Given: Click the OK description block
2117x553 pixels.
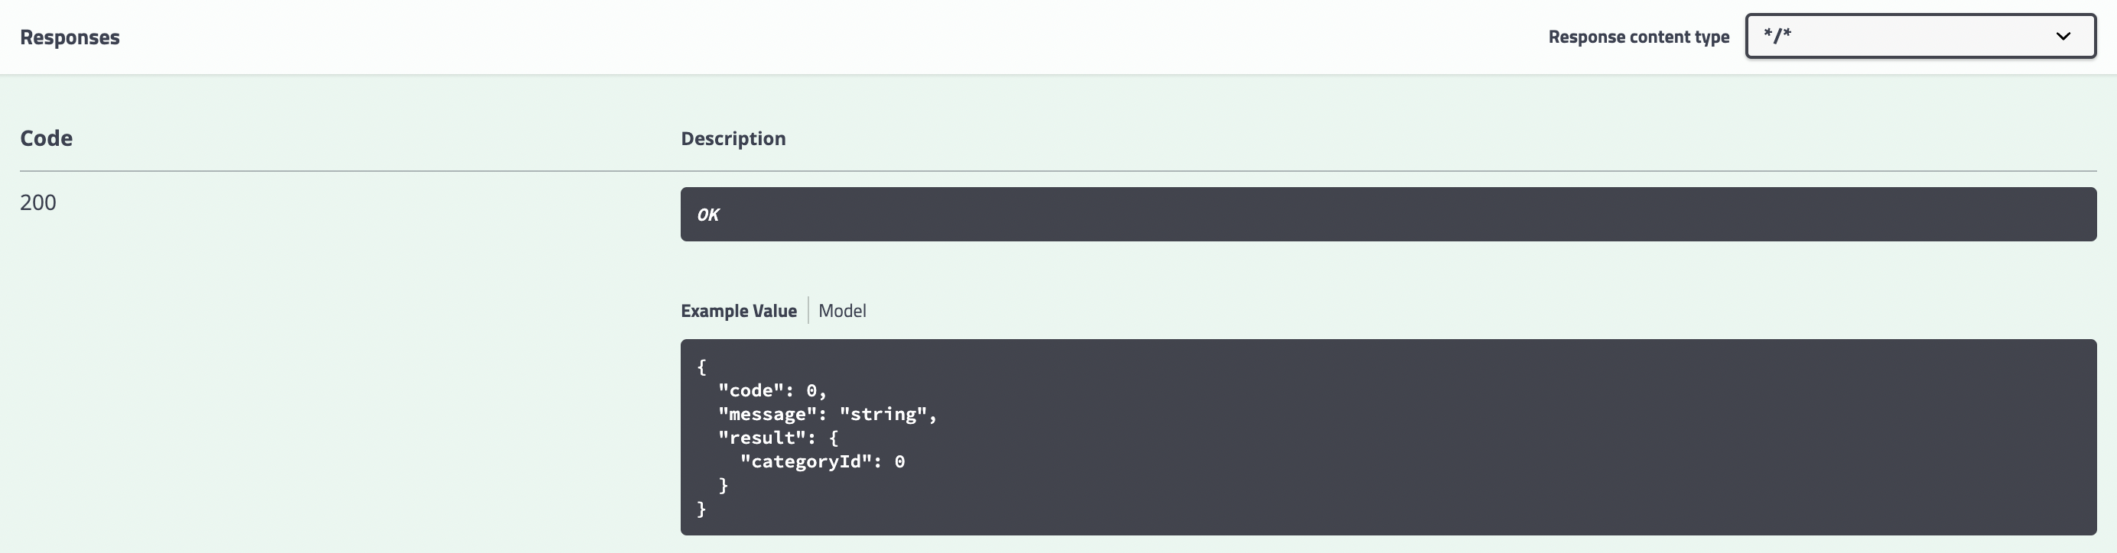Looking at the screenshot, I should [1388, 214].
